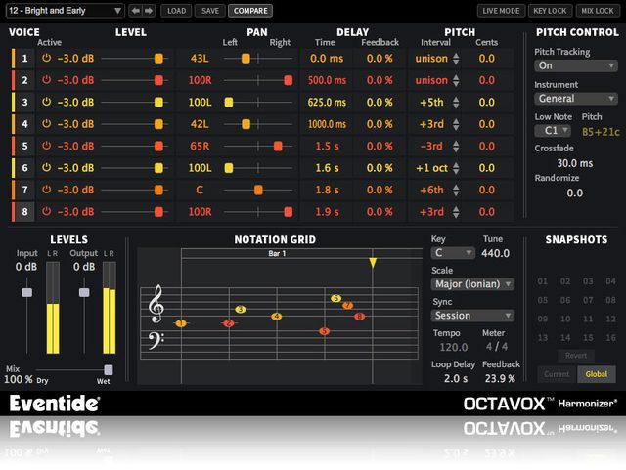Click the Mix dry/wet slider handle
The width and height of the screenshot is (626, 470).
pos(109,370)
